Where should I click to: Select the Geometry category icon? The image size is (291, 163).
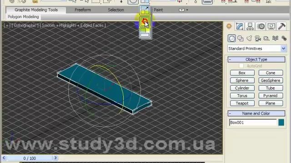pyautogui.click(x=232, y=38)
